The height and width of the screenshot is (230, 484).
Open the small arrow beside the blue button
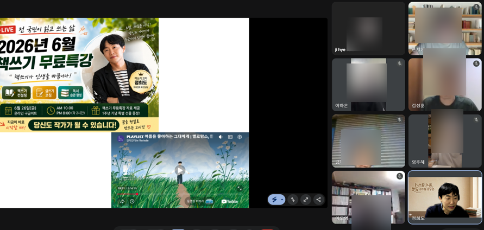[282, 200]
